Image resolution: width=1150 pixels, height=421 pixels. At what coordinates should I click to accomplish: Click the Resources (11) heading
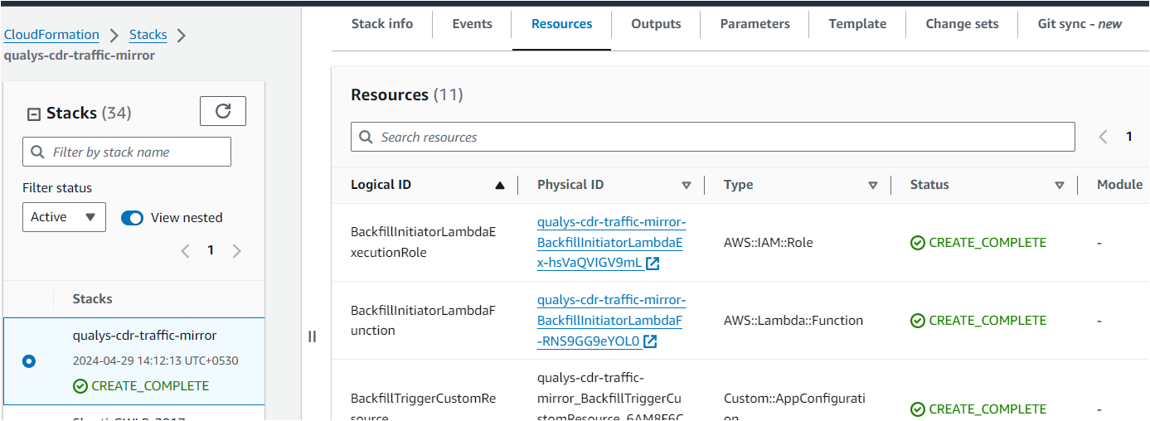click(407, 94)
